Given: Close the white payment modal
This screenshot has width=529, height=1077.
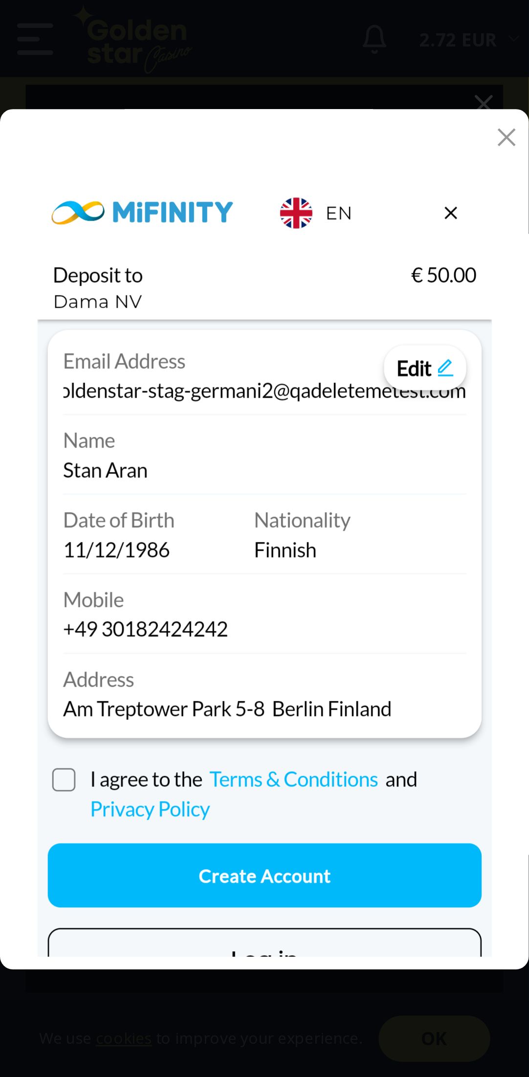Looking at the screenshot, I should [x=506, y=137].
